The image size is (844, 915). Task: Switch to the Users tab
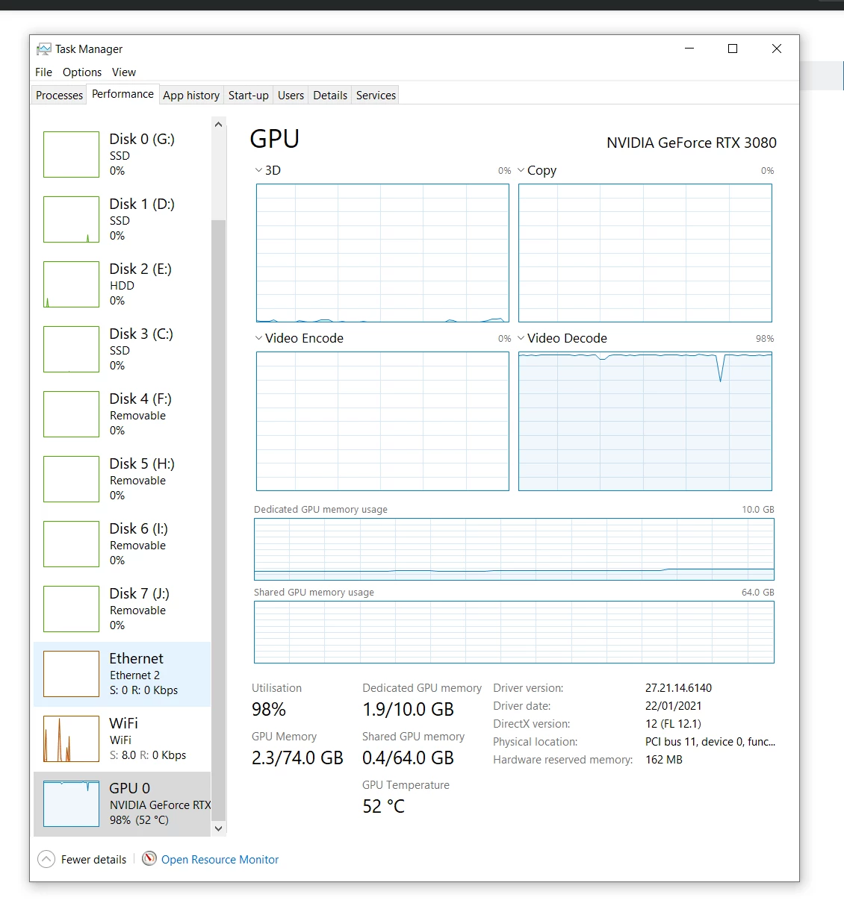(291, 95)
